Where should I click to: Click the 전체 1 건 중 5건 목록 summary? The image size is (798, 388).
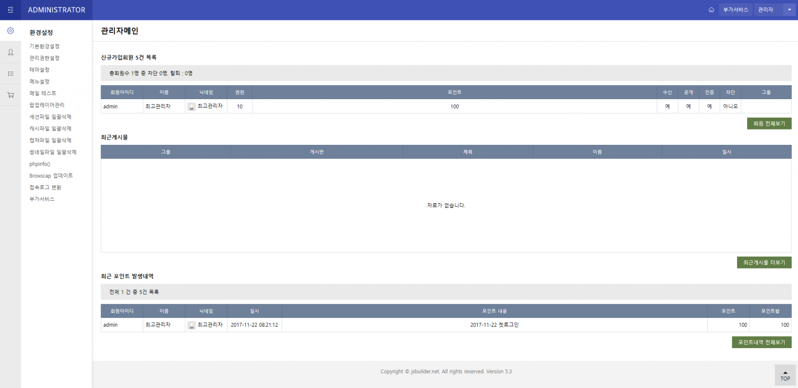(x=134, y=292)
